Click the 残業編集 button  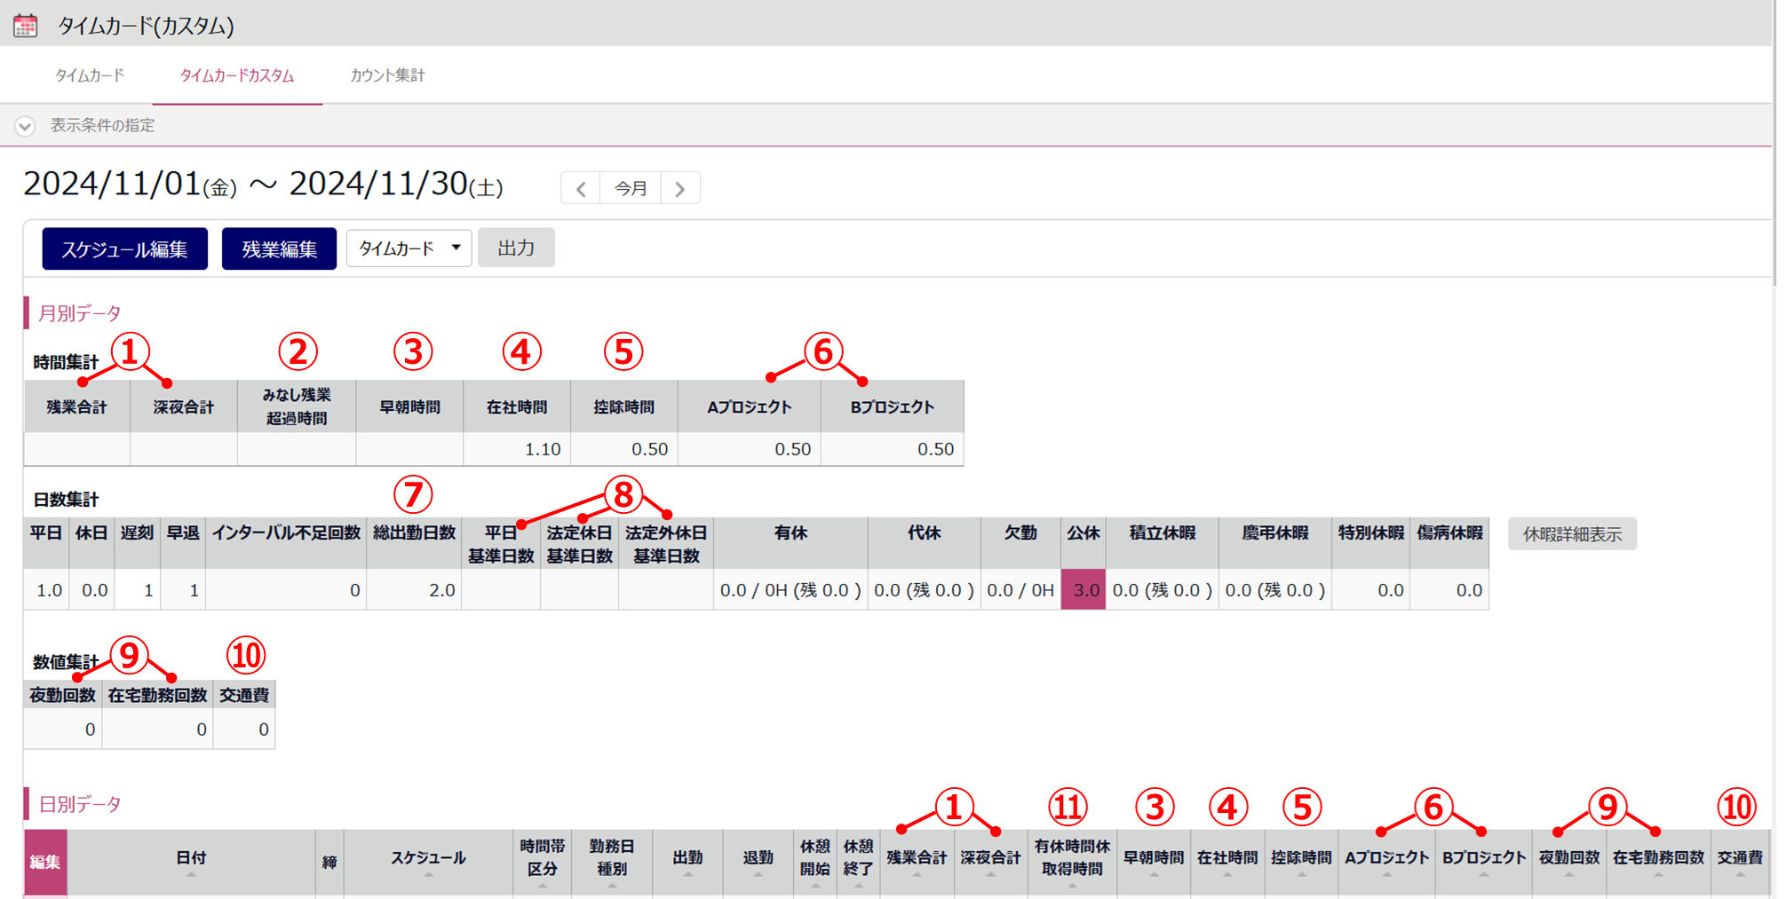(x=279, y=248)
